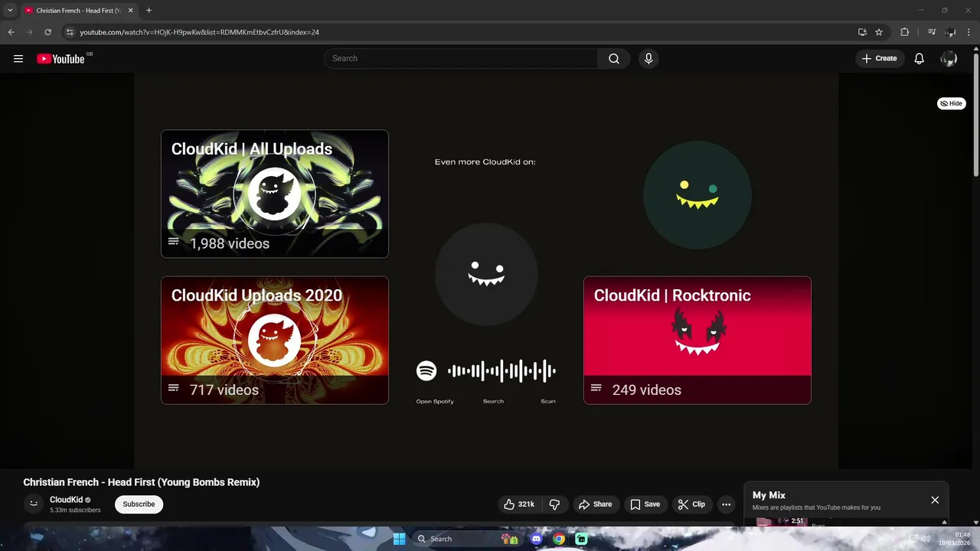This screenshot has height=551, width=980.
Task: Click the video title Christian French - Head First
Action: click(142, 482)
